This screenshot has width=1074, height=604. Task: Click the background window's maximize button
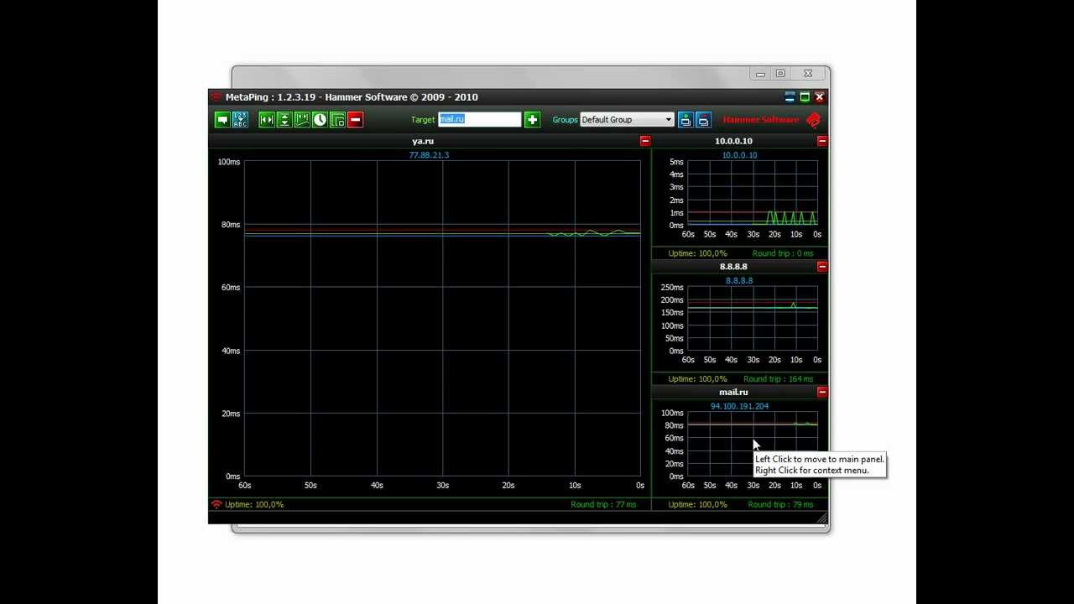(780, 74)
